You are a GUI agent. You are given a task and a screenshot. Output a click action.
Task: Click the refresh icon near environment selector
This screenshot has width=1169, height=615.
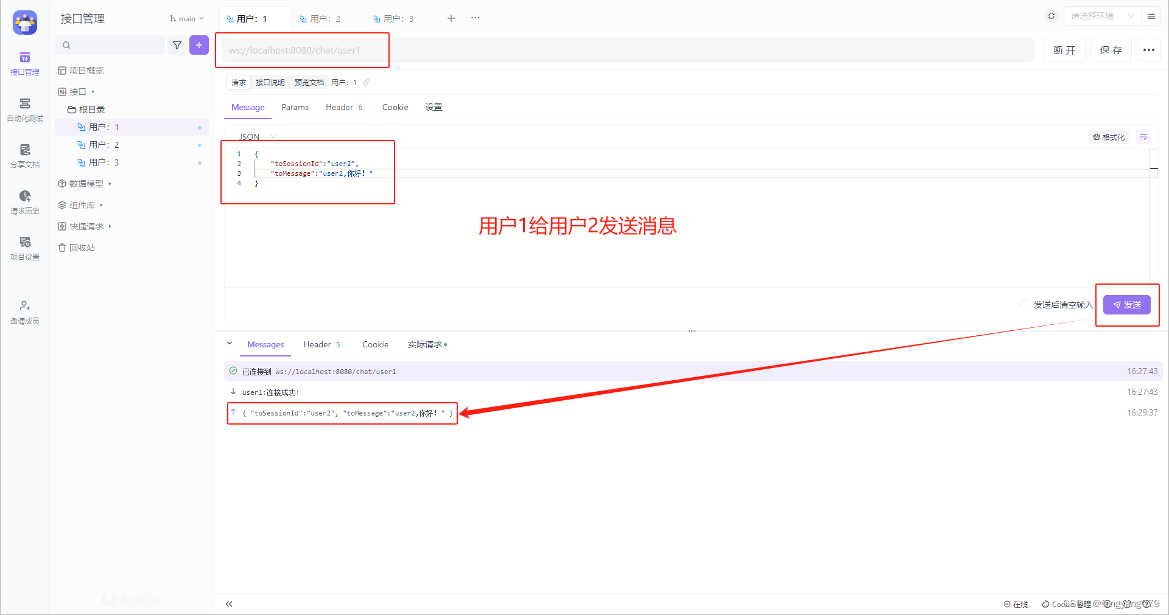[x=1051, y=16]
